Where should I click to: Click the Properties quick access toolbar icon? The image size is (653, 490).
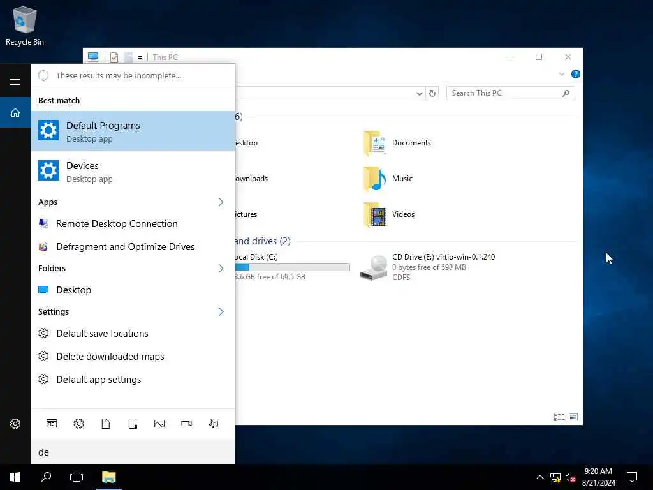114,57
